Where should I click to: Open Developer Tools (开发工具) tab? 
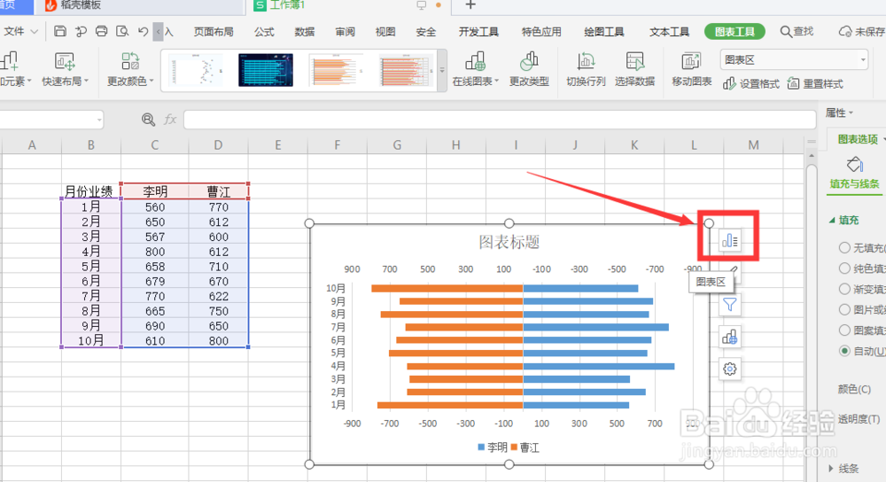(478, 32)
